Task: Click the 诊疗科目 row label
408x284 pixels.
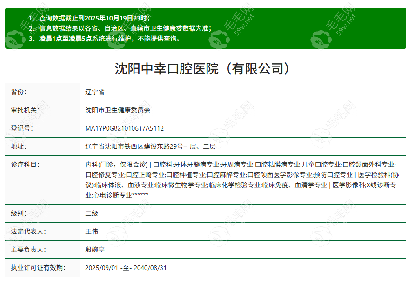Action: (25, 165)
